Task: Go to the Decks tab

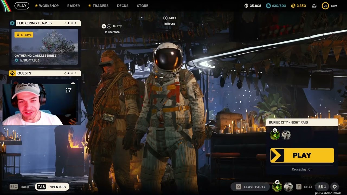Action: (x=123, y=6)
